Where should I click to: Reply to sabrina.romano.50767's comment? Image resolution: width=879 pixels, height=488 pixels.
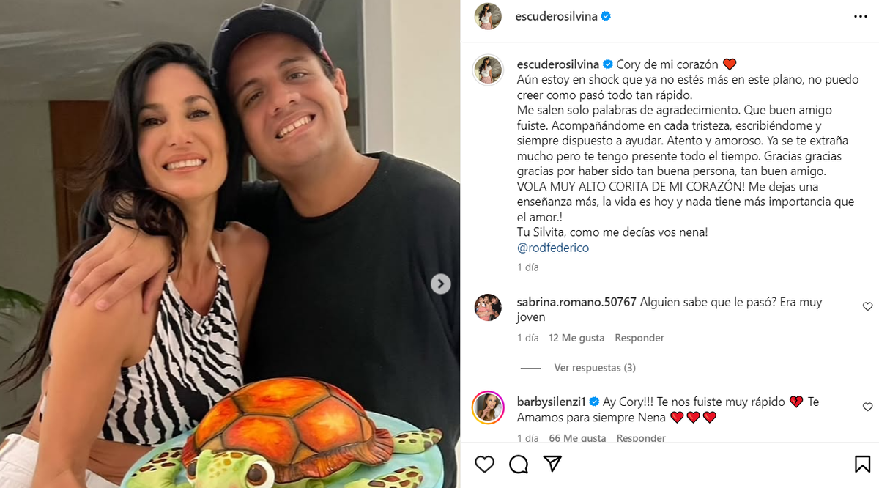(x=639, y=338)
